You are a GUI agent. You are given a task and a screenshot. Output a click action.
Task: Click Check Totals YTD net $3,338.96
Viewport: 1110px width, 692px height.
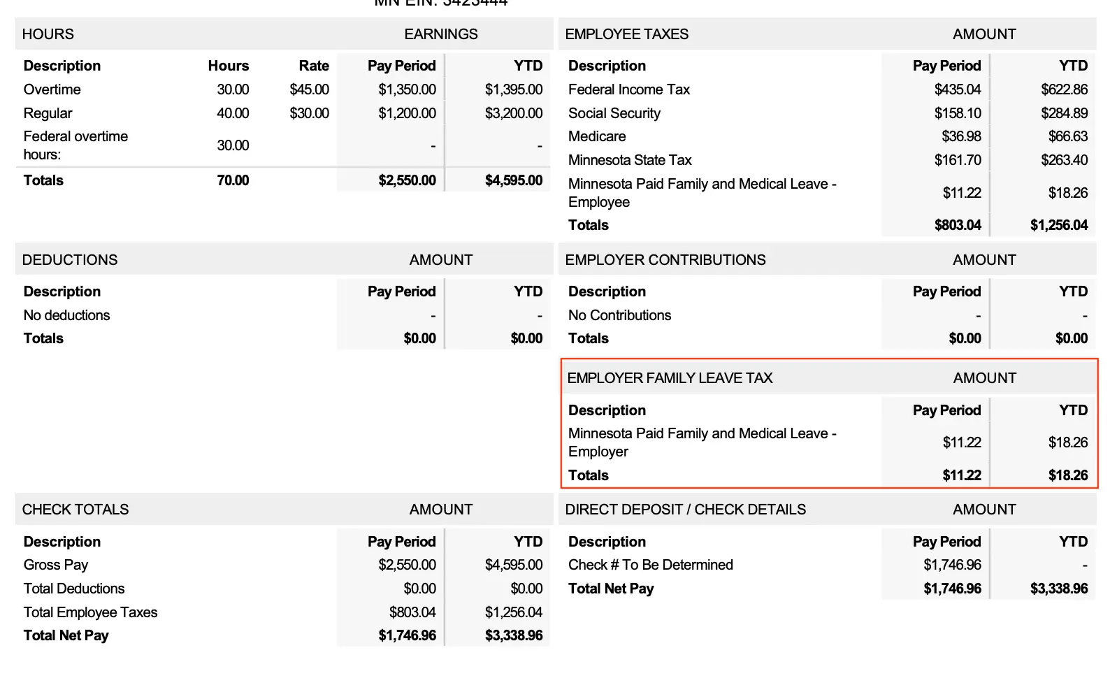[514, 635]
